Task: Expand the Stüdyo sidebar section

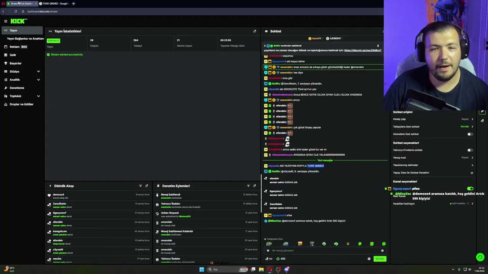Action: (x=38, y=72)
